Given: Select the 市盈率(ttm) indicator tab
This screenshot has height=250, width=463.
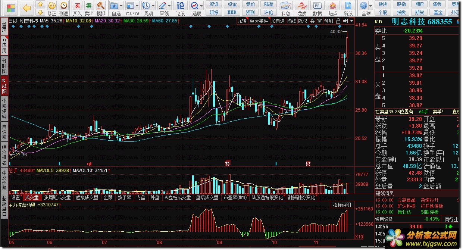Looking at the screenshot, I should click(235, 197).
